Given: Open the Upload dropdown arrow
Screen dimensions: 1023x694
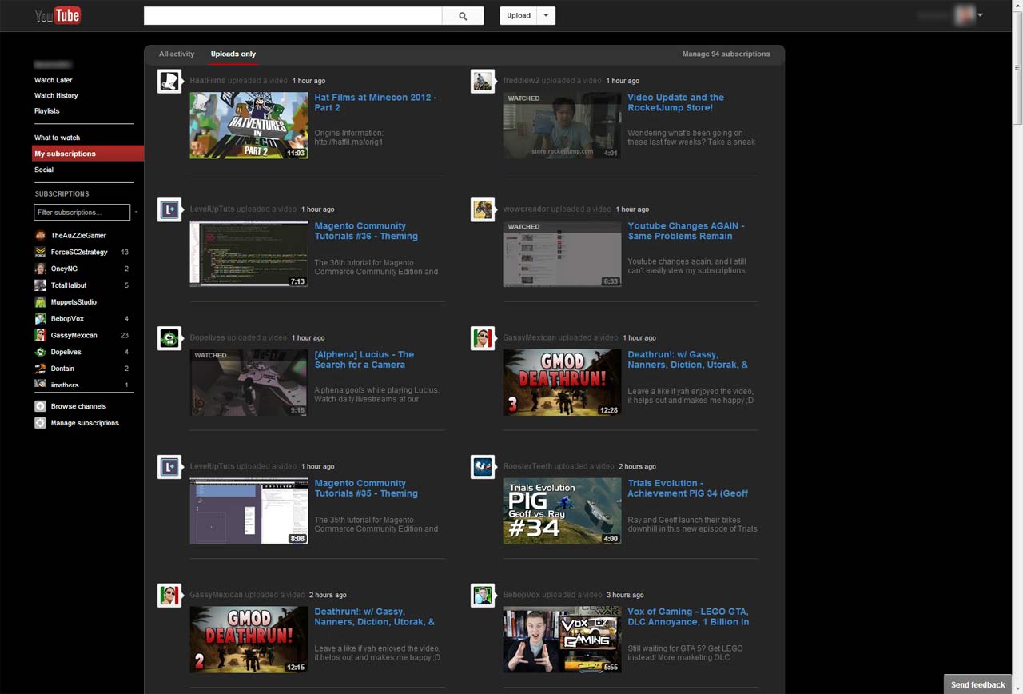Looking at the screenshot, I should click(x=547, y=16).
